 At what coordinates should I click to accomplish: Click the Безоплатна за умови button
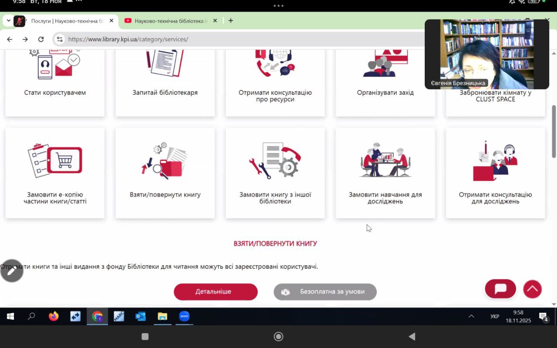[325, 291]
